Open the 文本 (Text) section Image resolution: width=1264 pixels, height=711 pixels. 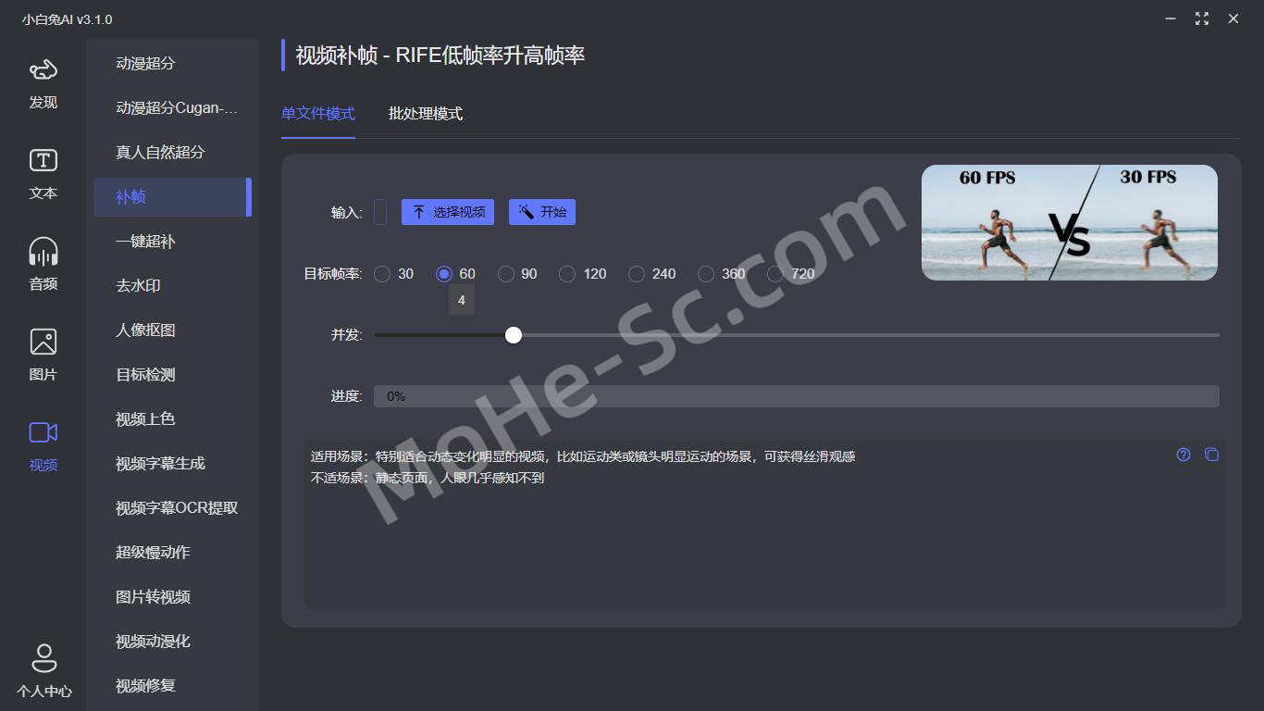click(43, 175)
